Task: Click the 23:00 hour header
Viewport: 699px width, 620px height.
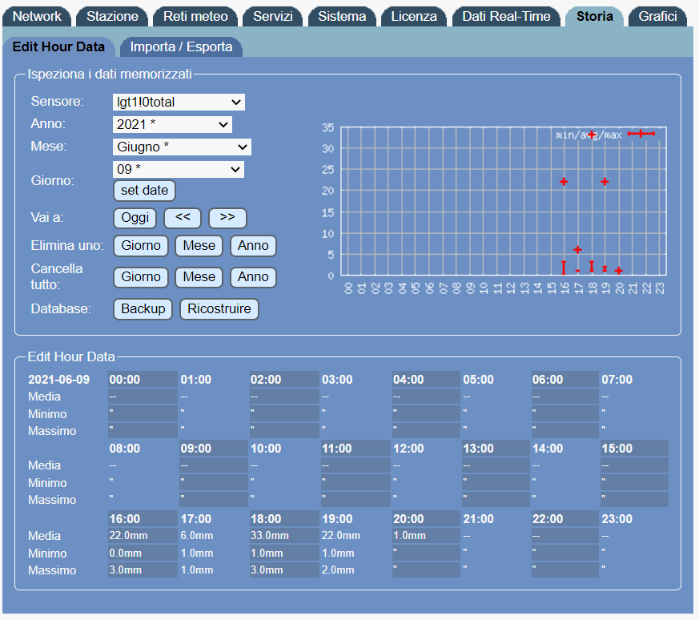Action: click(617, 519)
